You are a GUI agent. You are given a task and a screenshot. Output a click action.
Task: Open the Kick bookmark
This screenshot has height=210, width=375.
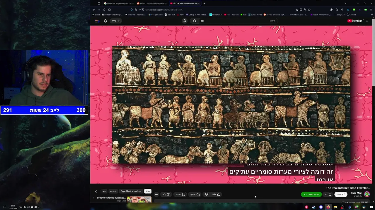click(243, 15)
